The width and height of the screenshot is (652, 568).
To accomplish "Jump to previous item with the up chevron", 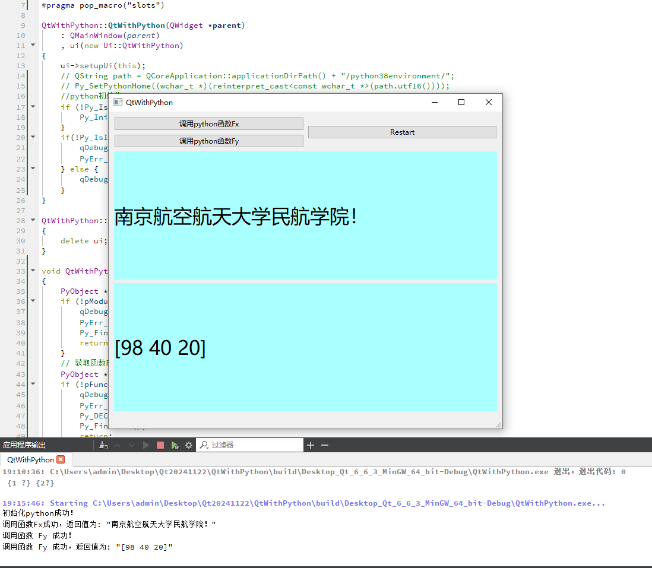I will [x=117, y=445].
